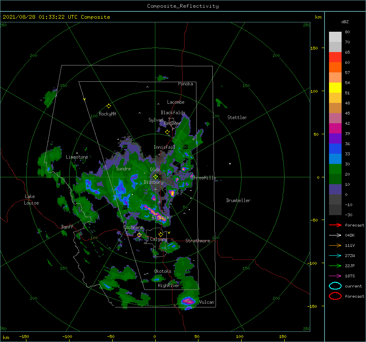
Task: Click the light gray swatch beside 80 dBZ
Action: (335, 37)
